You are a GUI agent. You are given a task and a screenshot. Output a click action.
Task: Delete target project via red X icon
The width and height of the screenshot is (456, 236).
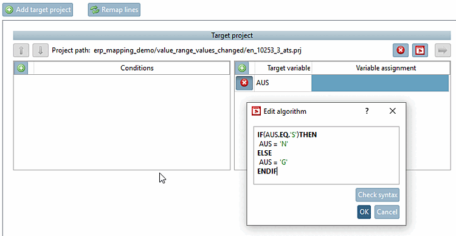click(x=401, y=50)
